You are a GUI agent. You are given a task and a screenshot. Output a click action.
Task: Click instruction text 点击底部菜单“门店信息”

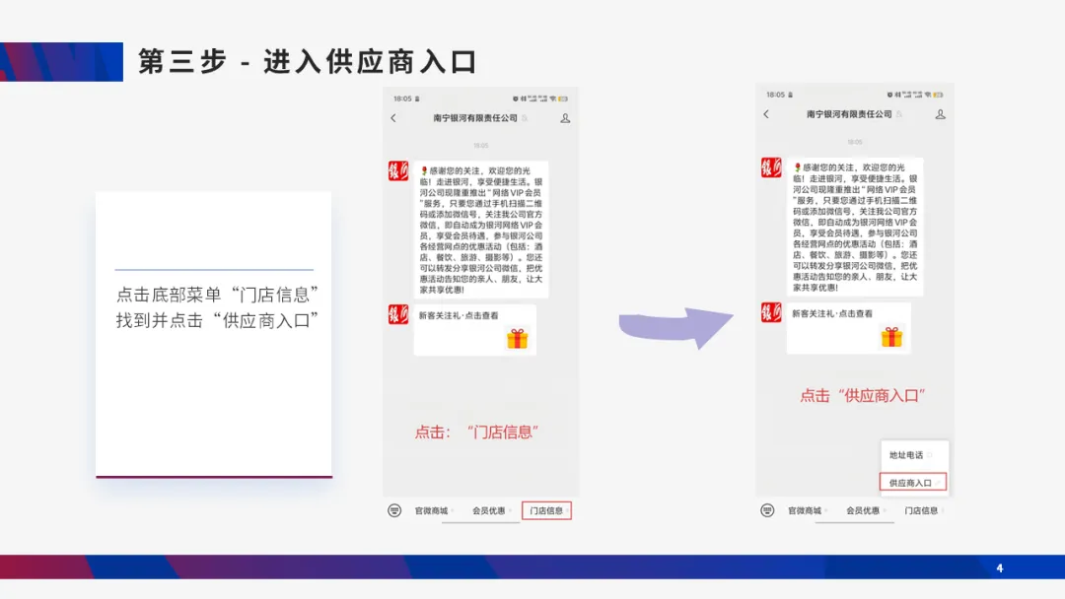pos(217,296)
